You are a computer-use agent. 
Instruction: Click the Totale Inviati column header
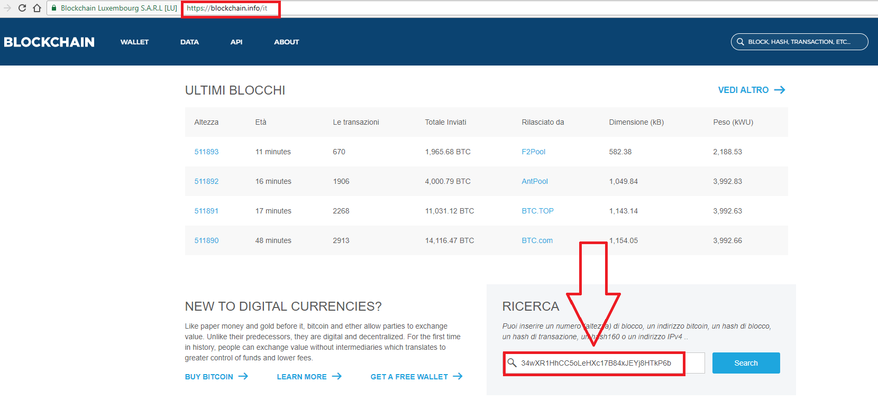pyautogui.click(x=445, y=122)
